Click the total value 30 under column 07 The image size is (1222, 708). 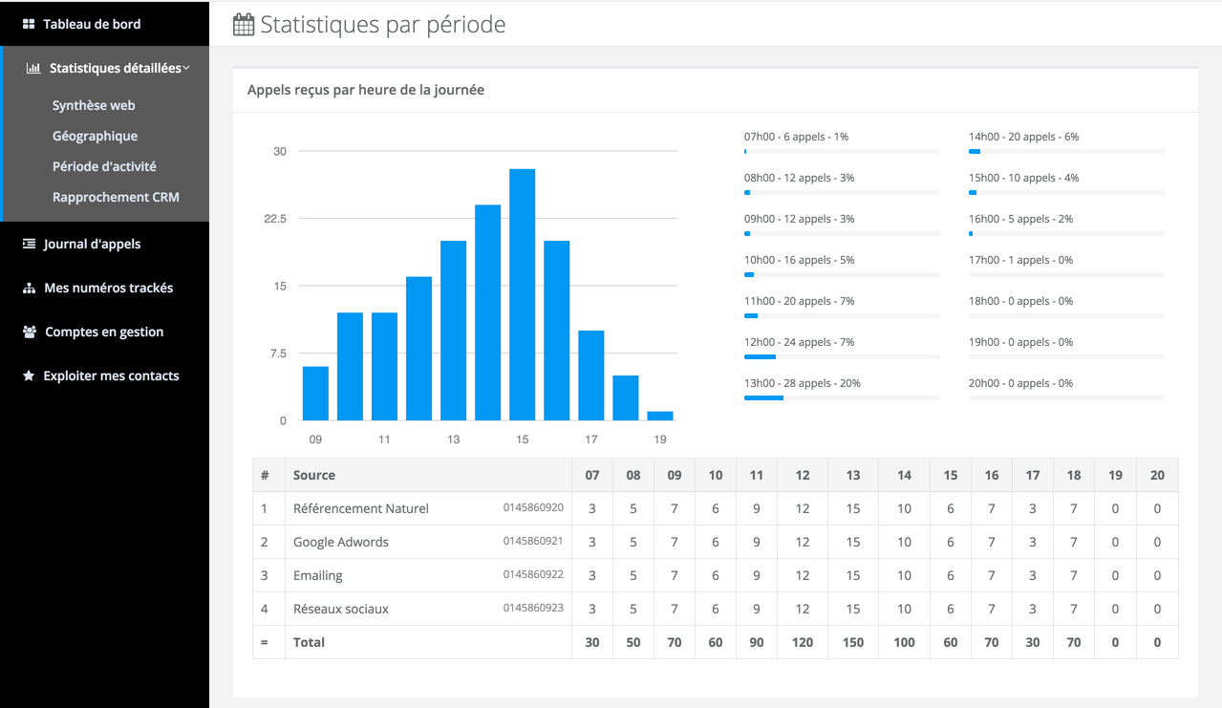pyautogui.click(x=592, y=642)
